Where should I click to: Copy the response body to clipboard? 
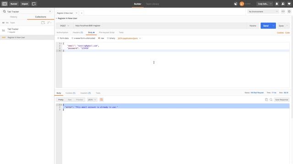[x=266, y=100]
